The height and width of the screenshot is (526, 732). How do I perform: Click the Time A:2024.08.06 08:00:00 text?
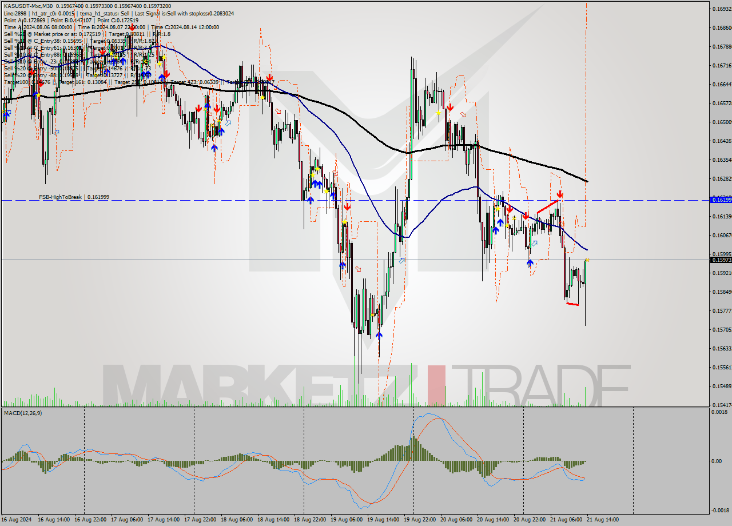point(38,27)
